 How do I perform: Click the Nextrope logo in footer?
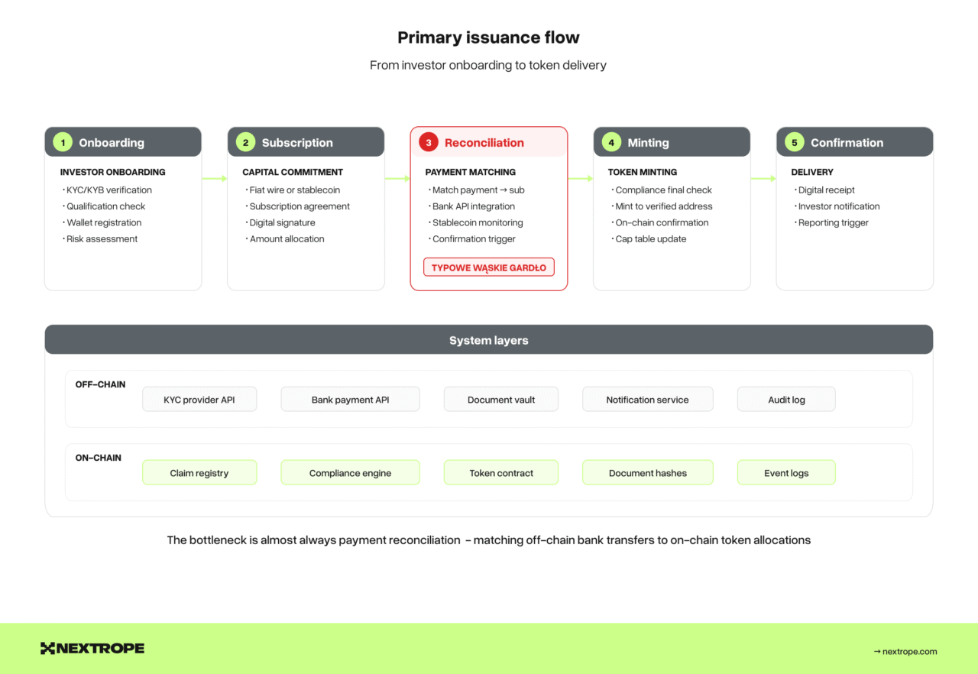tap(92, 649)
